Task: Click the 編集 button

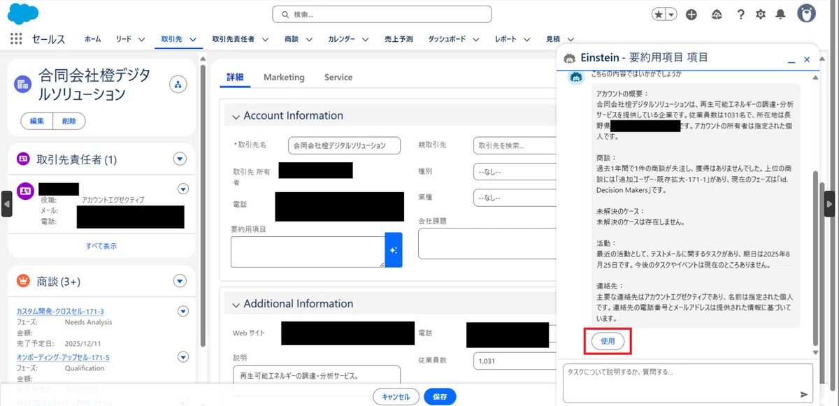Action: [x=36, y=121]
